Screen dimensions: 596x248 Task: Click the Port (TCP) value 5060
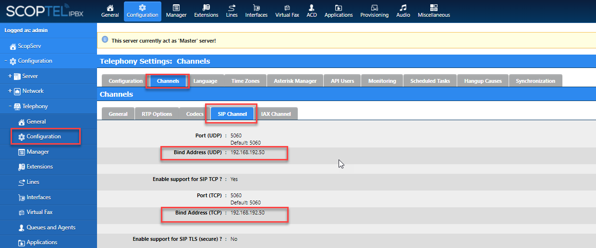236,195
